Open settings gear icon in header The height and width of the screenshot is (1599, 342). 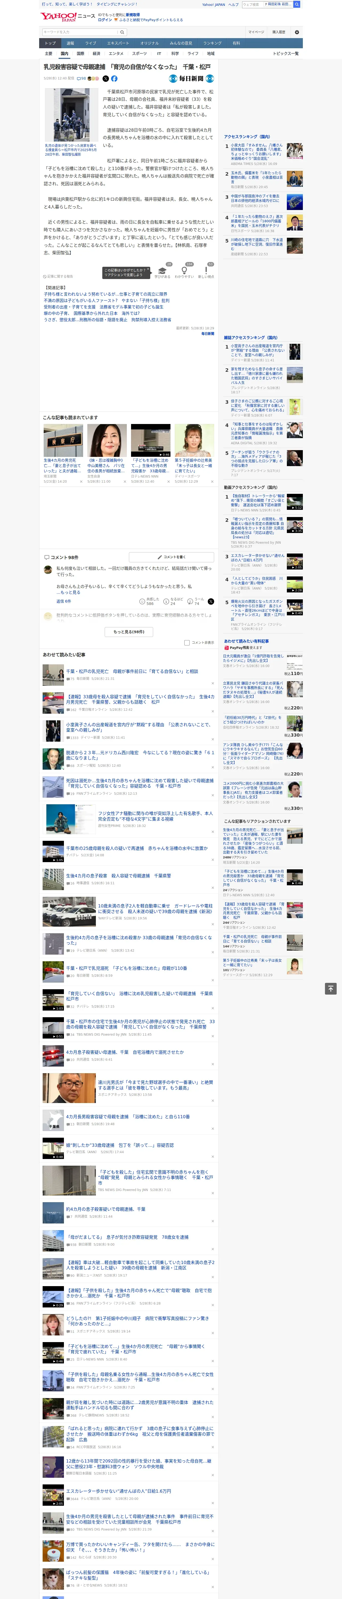coord(297,32)
